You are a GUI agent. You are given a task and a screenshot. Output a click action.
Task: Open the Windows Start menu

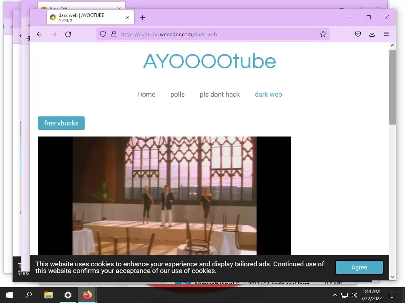pos(9,295)
